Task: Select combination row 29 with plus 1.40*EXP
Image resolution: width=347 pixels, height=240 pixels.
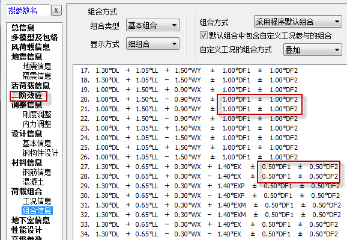Action: click(x=210, y=186)
